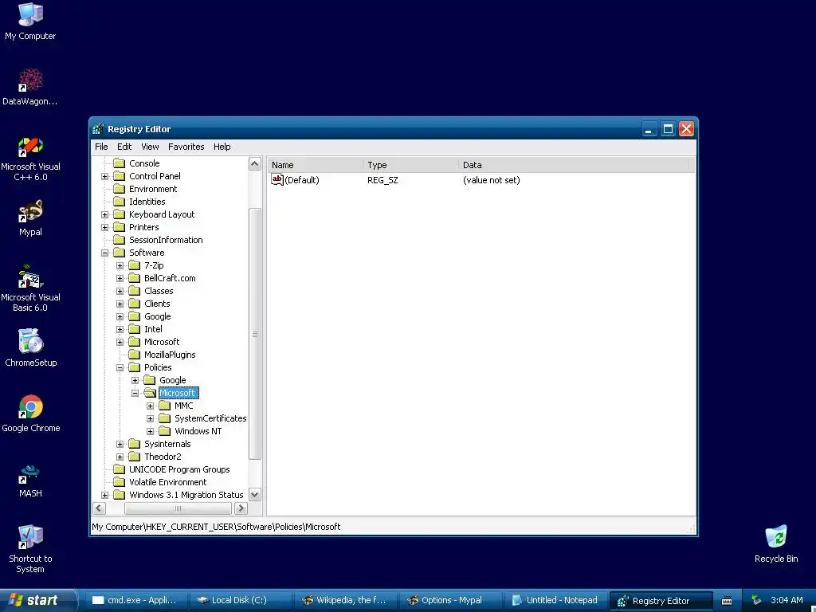Viewport: 816px width, 612px height.
Task: Expand the BellCraft.com key
Action: pos(120,278)
